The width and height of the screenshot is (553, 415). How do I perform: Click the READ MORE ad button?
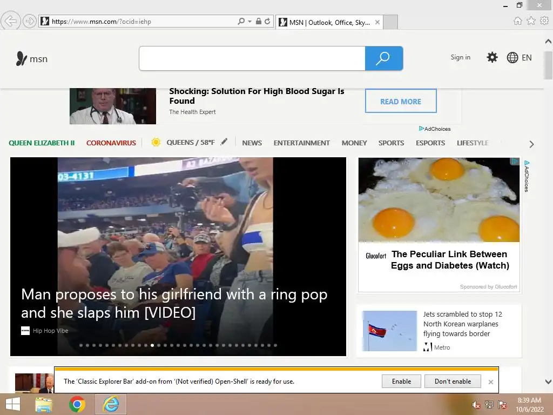[401, 101]
